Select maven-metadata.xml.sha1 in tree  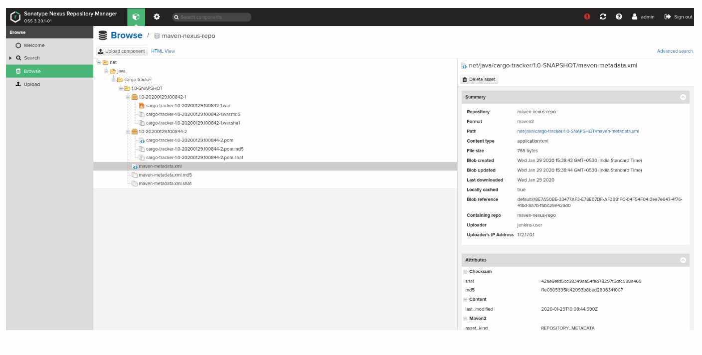(165, 183)
